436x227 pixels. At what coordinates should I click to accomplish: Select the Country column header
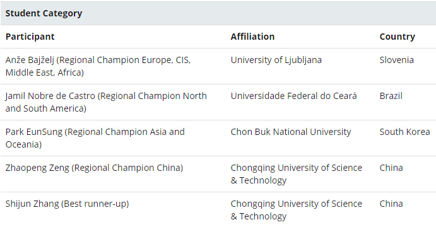pos(397,37)
